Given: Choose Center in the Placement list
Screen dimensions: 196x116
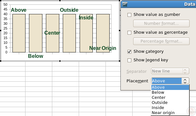Looking at the screenshot, I should (170, 98).
